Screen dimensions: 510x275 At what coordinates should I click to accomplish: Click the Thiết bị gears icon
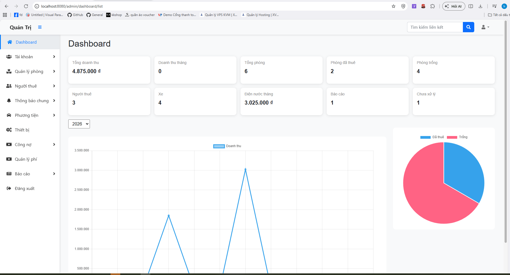(x=9, y=130)
